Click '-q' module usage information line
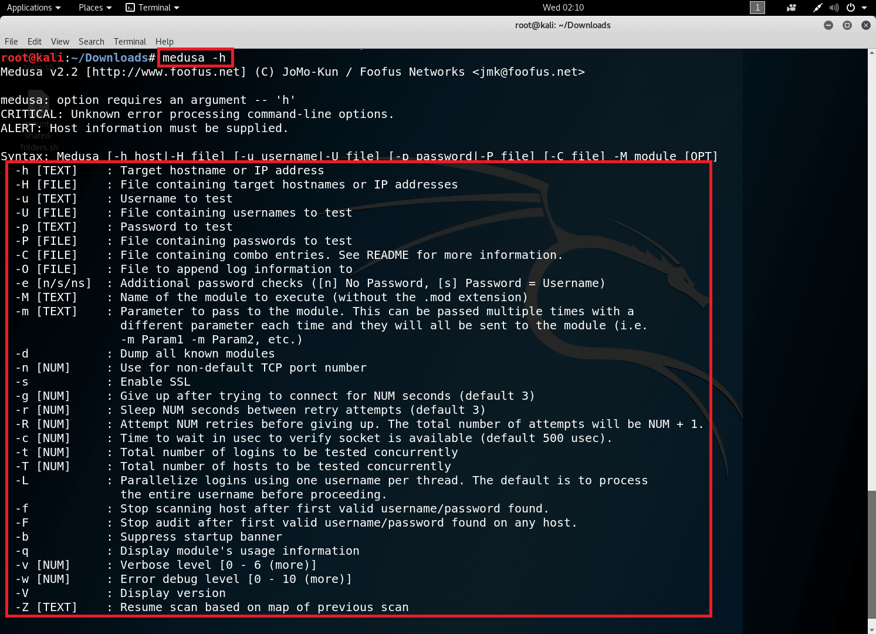 (187, 551)
